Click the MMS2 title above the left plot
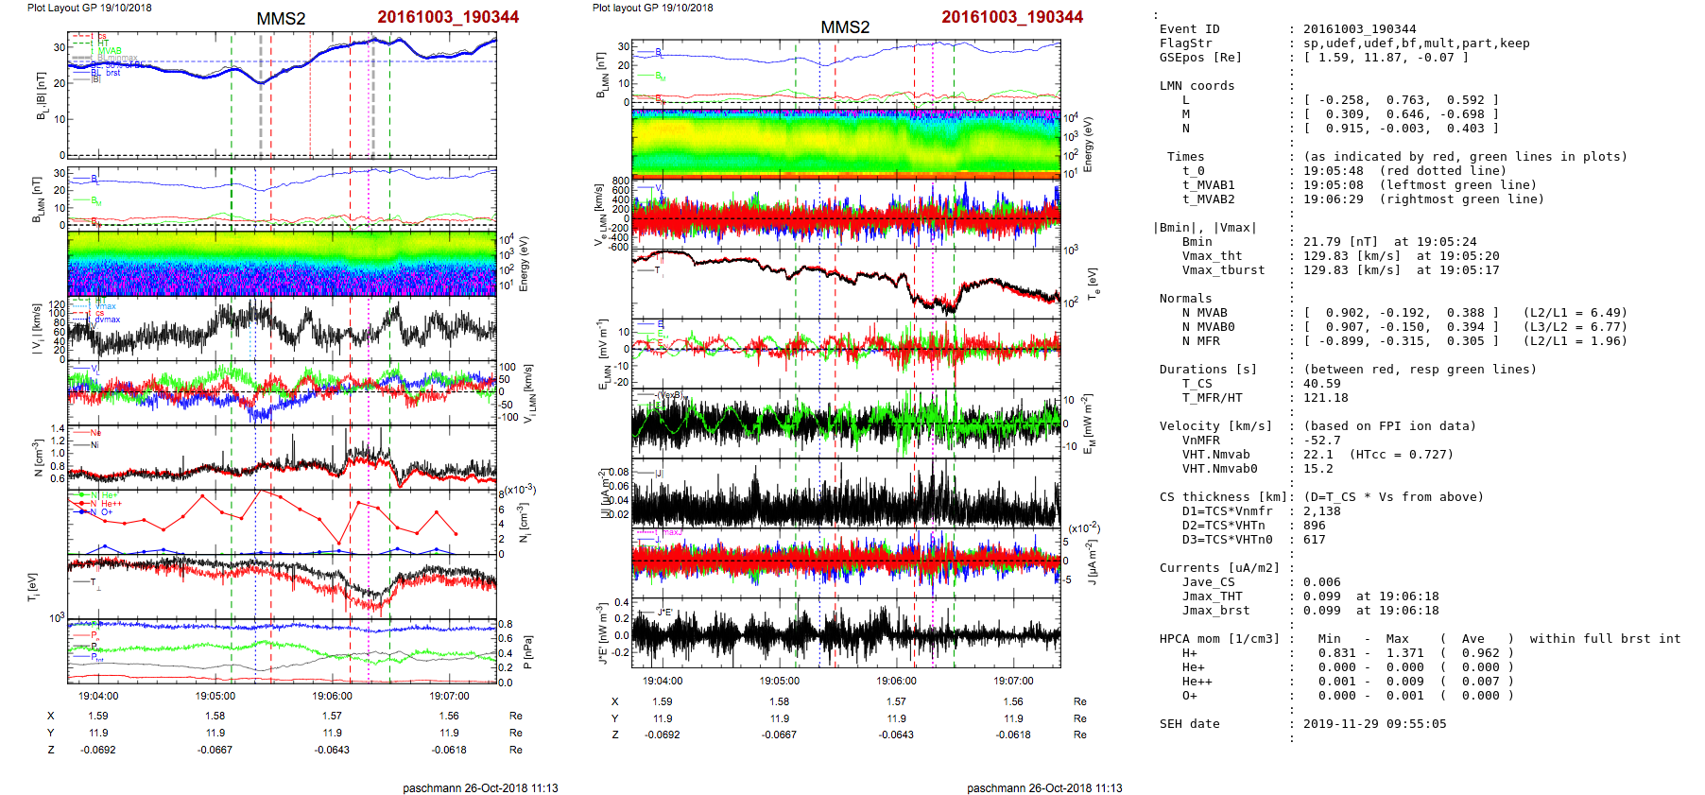 [281, 19]
